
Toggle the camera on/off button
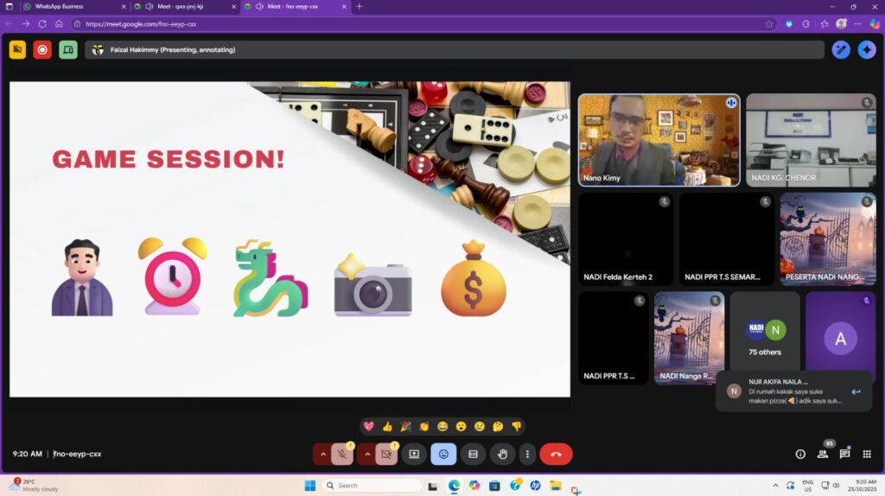click(386, 454)
